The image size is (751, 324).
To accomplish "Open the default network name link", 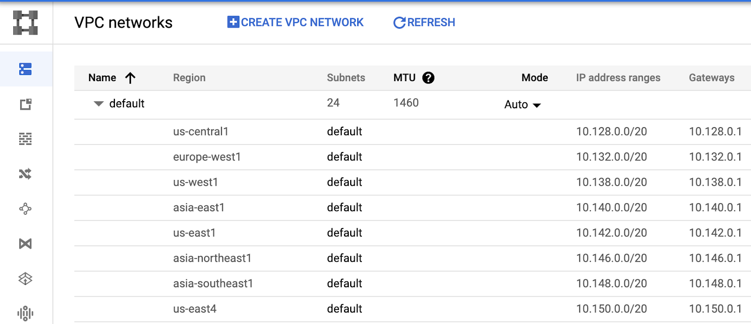I will pyautogui.click(x=127, y=104).
